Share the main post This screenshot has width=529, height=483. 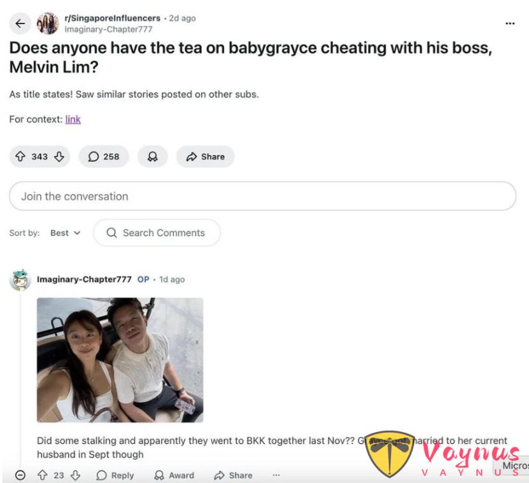click(206, 157)
